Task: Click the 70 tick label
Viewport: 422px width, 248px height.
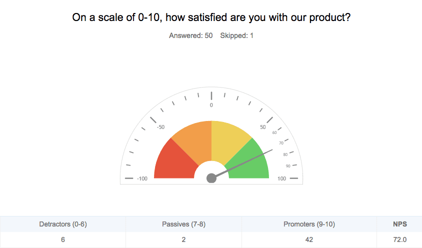Action: [x=281, y=143]
